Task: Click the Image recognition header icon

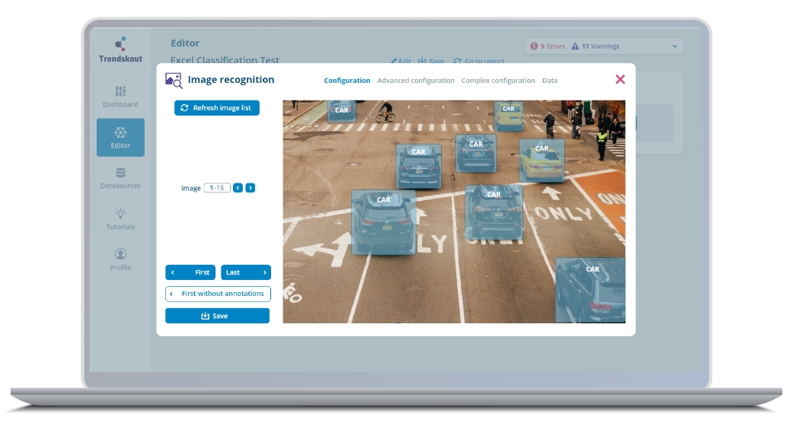Action: tap(174, 80)
